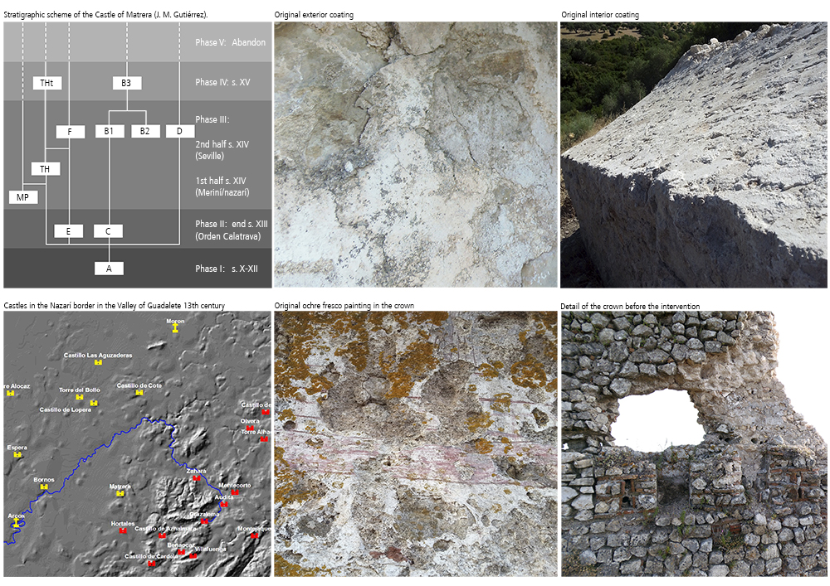This screenshot has height=586, width=830.
Task: Click the E box in Phase II
Action: [68, 231]
